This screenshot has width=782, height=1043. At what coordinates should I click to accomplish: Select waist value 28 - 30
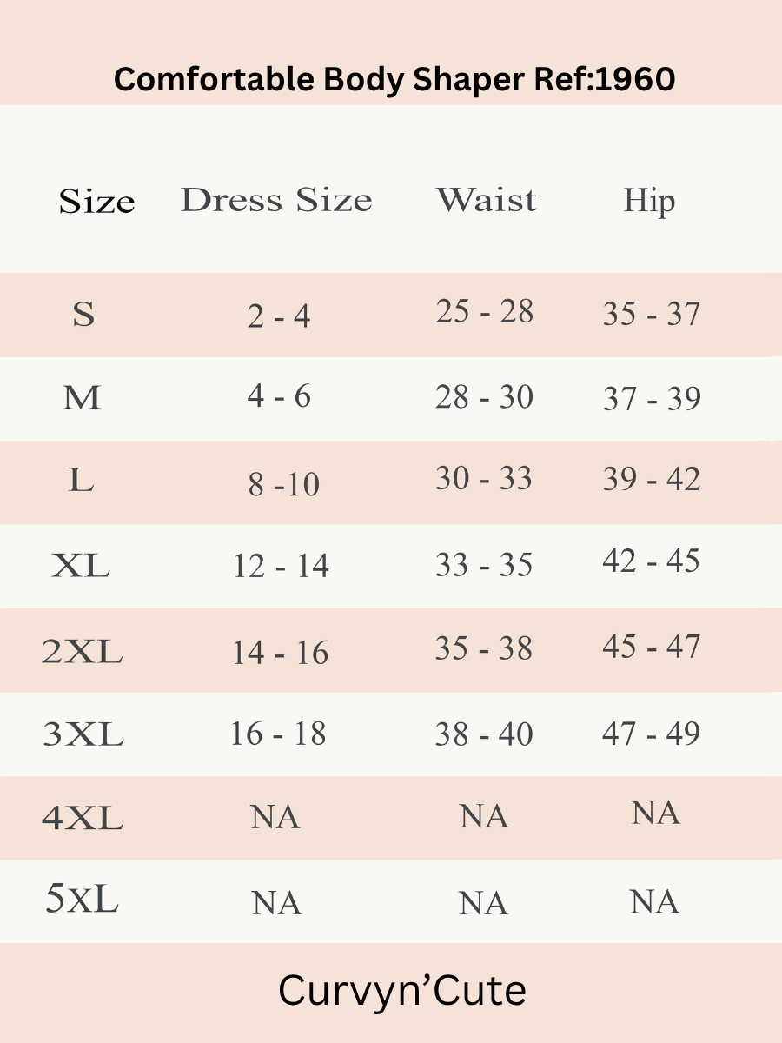484,398
